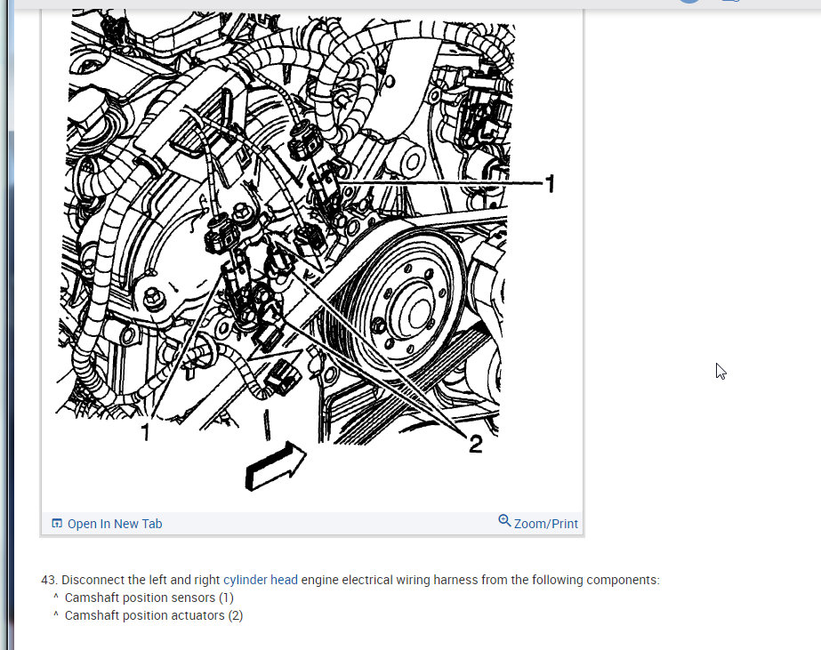
Task: Select text "Camshaft position actuators (2)"
Action: [x=154, y=615]
